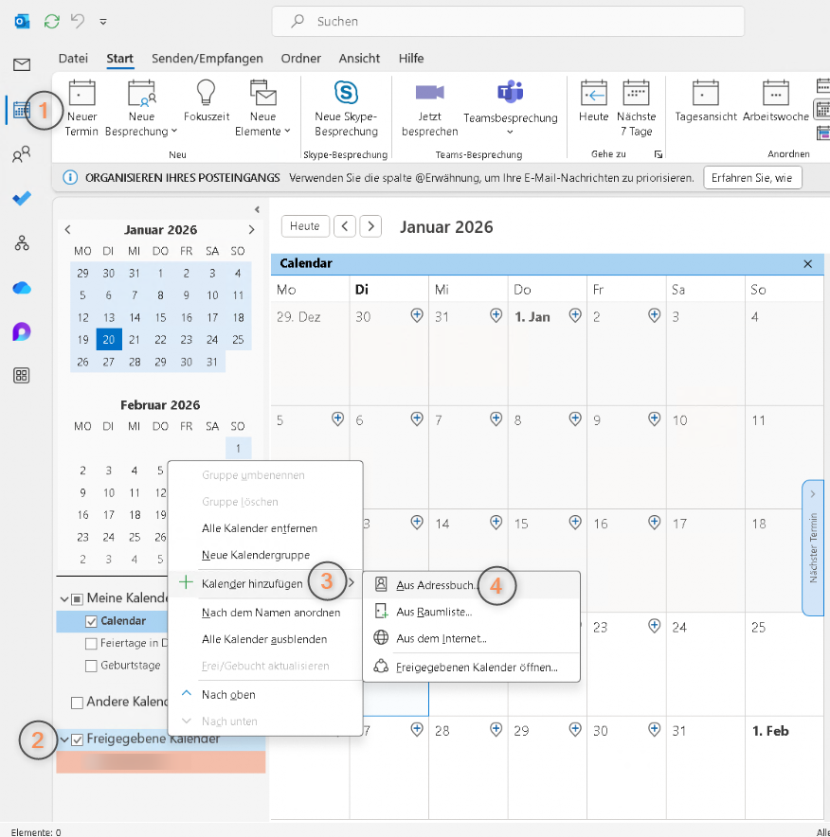The height and width of the screenshot is (837, 830).
Task: Click the Erfahren Sie, wie button
Action: [x=752, y=177]
